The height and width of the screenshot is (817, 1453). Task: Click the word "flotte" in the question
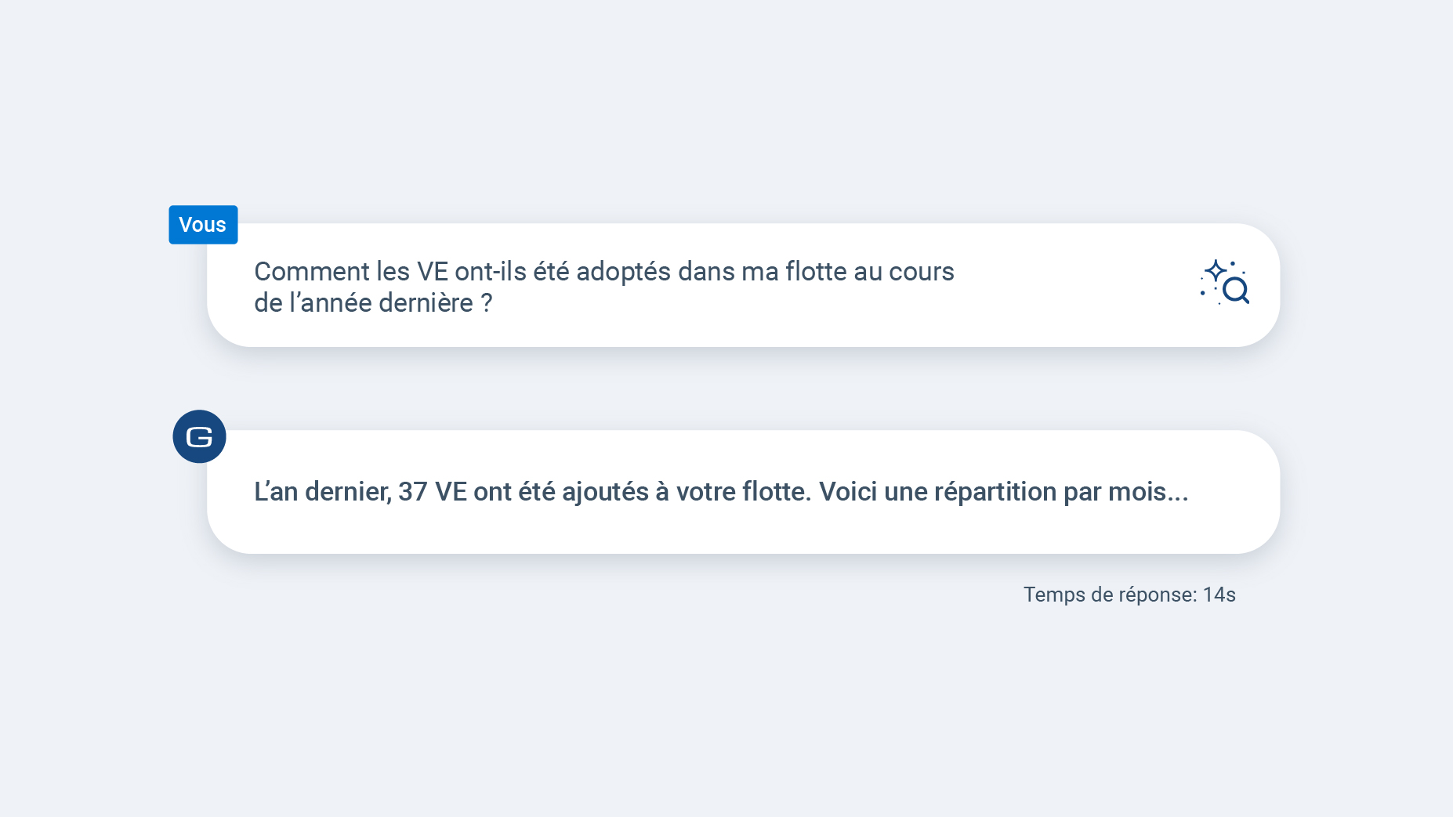click(x=816, y=272)
